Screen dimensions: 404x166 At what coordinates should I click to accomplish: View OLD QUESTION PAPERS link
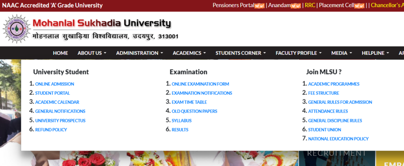194,111
